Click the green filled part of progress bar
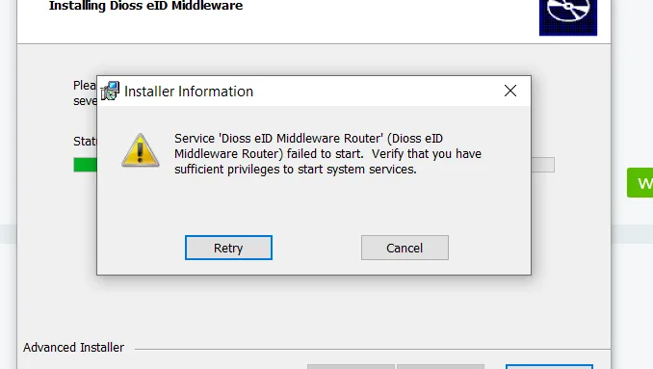 (x=85, y=165)
